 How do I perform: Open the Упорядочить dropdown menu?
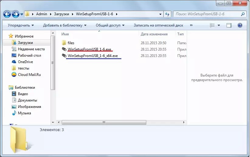point(21,25)
